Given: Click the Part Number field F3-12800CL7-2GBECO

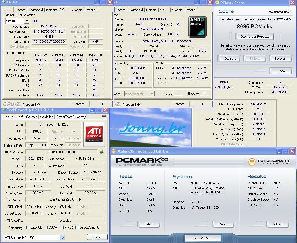Looking at the screenshot, I should [49, 41].
